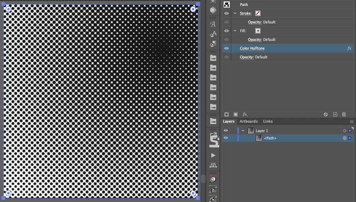The image size is (356, 202).
Task: Open the Layers panel hamburger menu
Action: pyautogui.click(x=352, y=122)
